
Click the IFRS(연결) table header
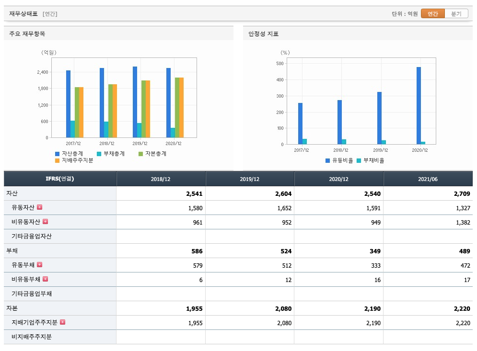(x=60, y=179)
